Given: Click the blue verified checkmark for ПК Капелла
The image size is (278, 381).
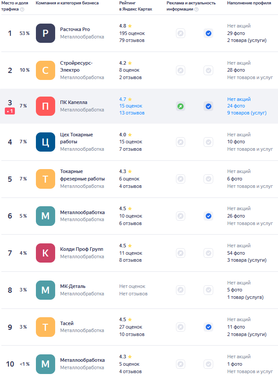Looking at the screenshot, I should point(208,106).
